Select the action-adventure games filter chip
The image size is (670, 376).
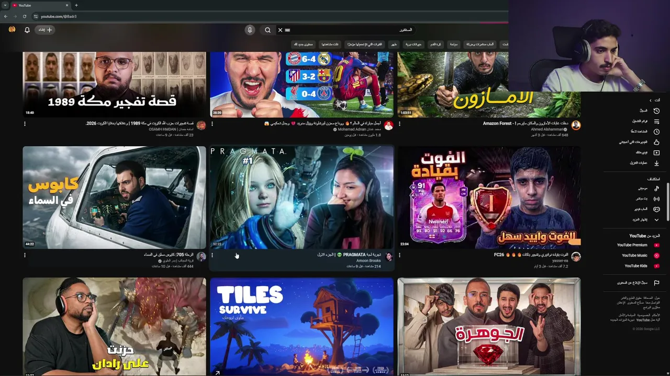click(x=480, y=44)
